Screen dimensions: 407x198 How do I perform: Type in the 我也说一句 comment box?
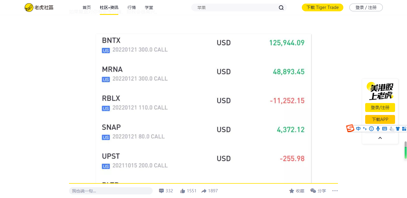[x=111, y=191]
